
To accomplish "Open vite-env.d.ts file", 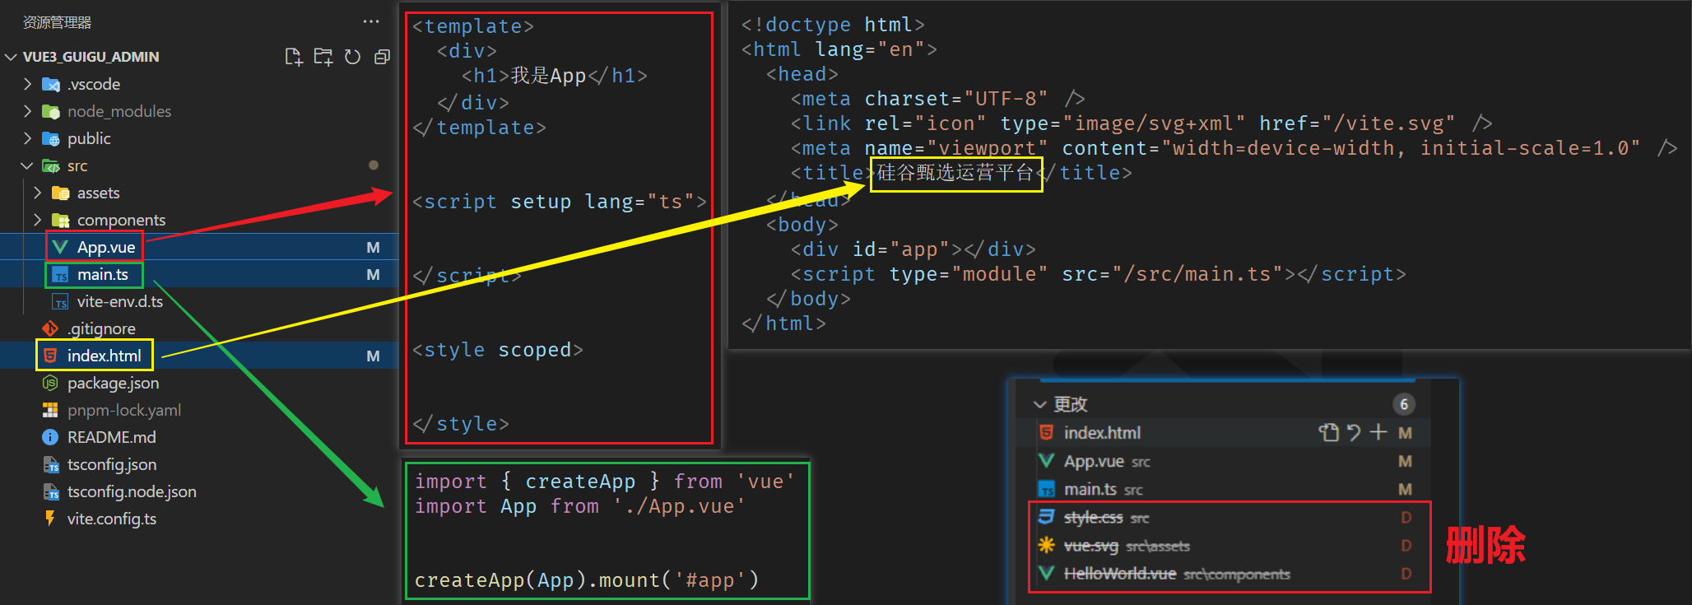I will coord(120,301).
